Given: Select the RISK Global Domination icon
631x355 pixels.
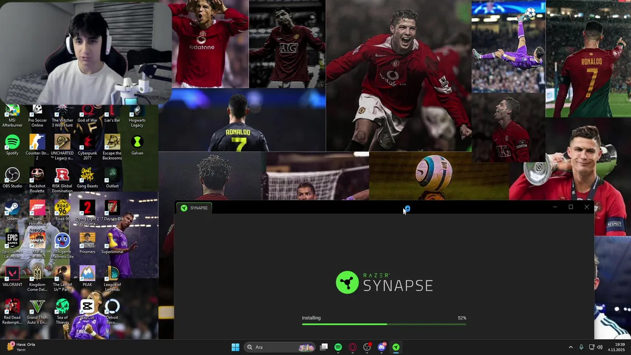Looking at the screenshot, I should [62, 180].
